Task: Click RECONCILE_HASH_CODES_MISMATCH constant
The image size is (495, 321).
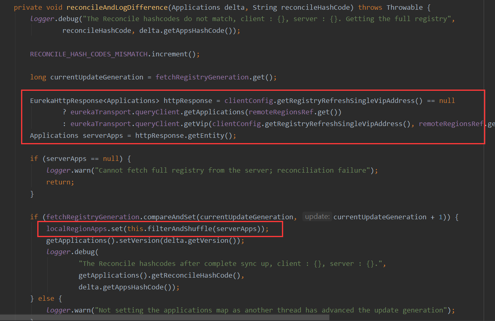Action: coord(89,54)
